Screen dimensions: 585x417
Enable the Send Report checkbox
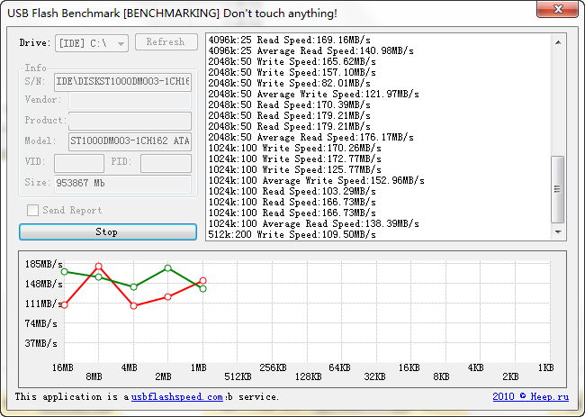click(x=32, y=210)
